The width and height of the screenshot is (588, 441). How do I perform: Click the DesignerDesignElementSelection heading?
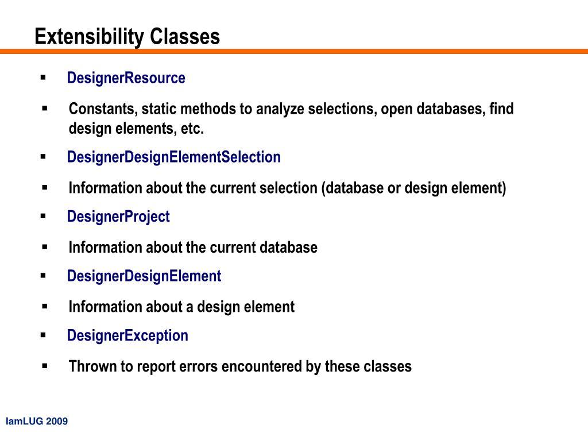coord(173,157)
